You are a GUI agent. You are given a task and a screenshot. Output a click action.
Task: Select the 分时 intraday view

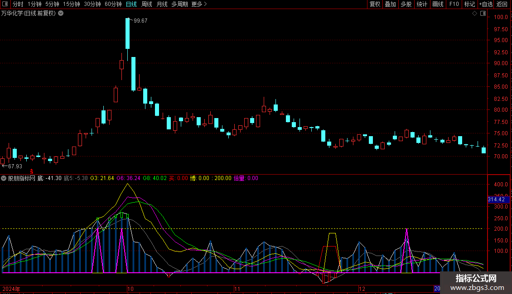(x=18, y=5)
